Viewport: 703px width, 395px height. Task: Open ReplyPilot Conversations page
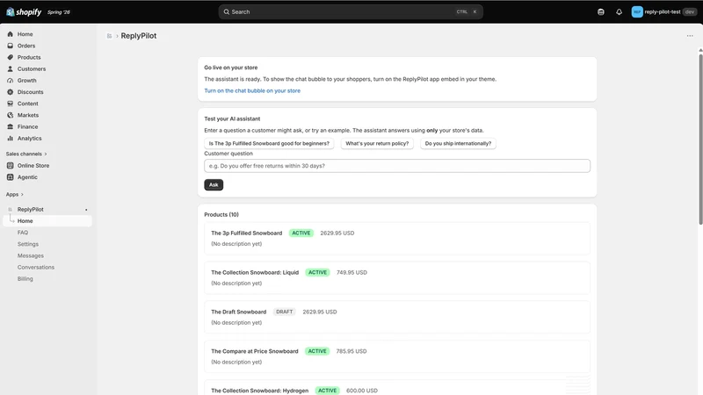pos(36,268)
